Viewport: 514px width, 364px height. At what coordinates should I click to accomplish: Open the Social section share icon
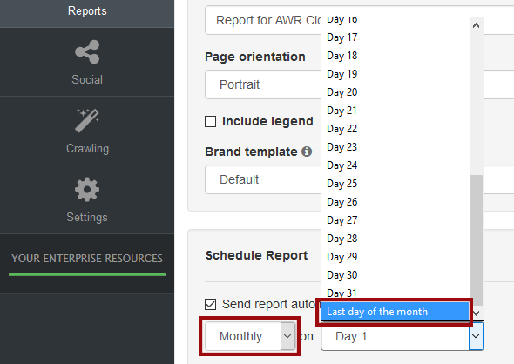click(87, 51)
